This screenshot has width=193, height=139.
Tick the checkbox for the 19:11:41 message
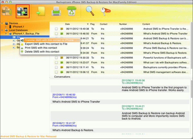point(56,67)
